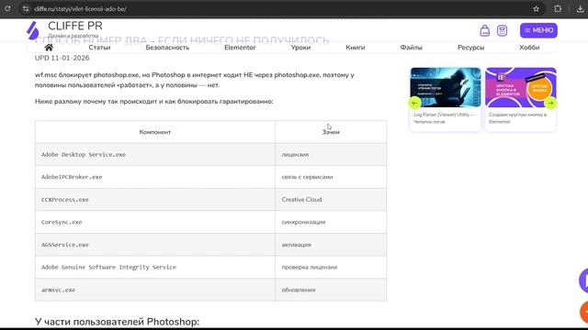Image resolution: width=588 pixels, height=330 pixels.
Task: Click the UPD 11-01-2026 date text
Action: tap(62, 58)
